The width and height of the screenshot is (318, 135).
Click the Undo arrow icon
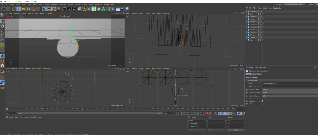pos(3,9)
